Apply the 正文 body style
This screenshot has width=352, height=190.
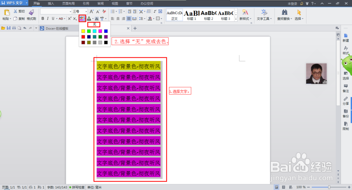(175, 15)
